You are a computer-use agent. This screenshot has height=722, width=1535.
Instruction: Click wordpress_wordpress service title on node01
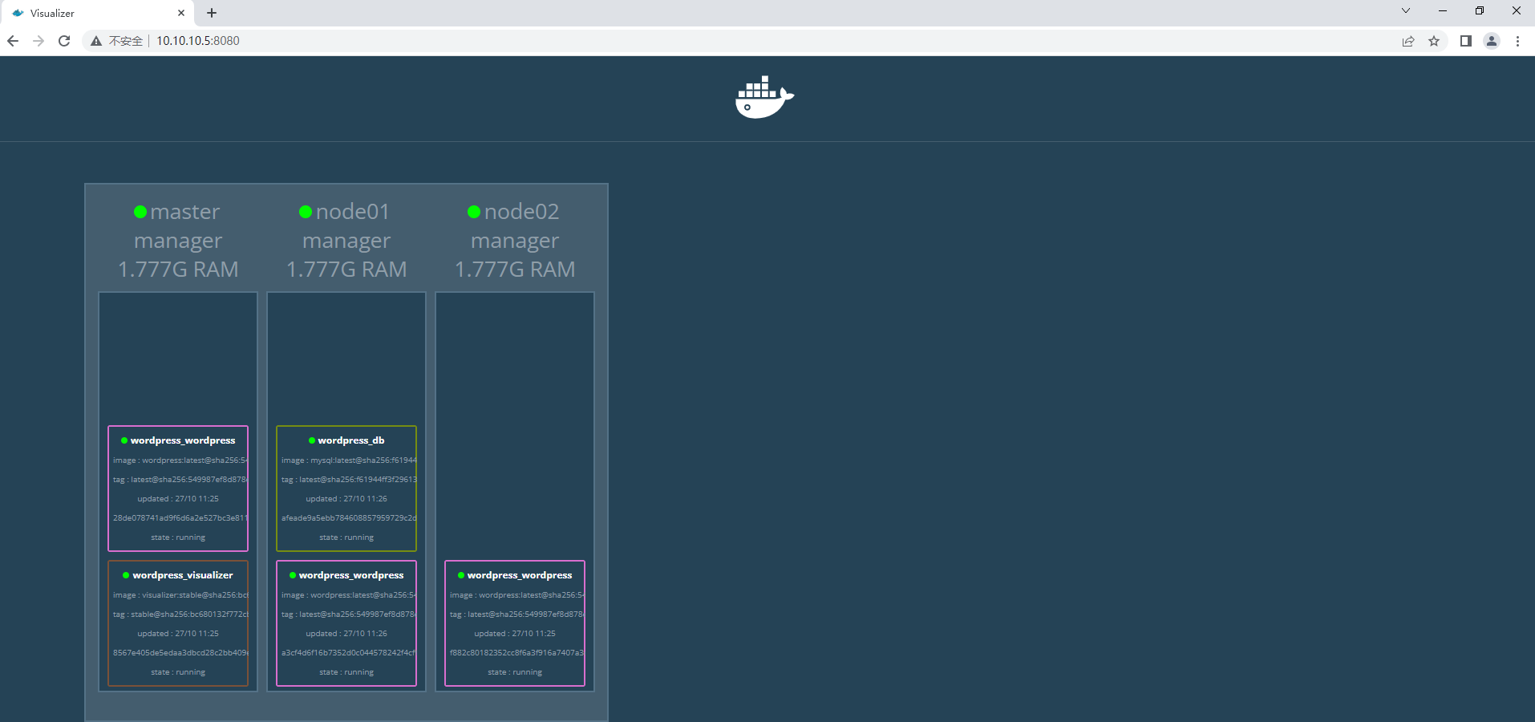pyautogui.click(x=351, y=575)
